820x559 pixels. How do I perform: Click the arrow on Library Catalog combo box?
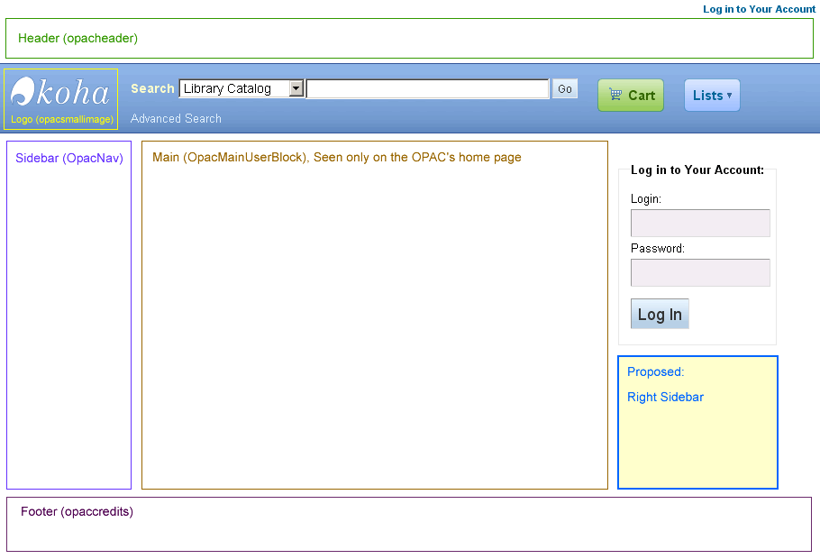point(296,88)
